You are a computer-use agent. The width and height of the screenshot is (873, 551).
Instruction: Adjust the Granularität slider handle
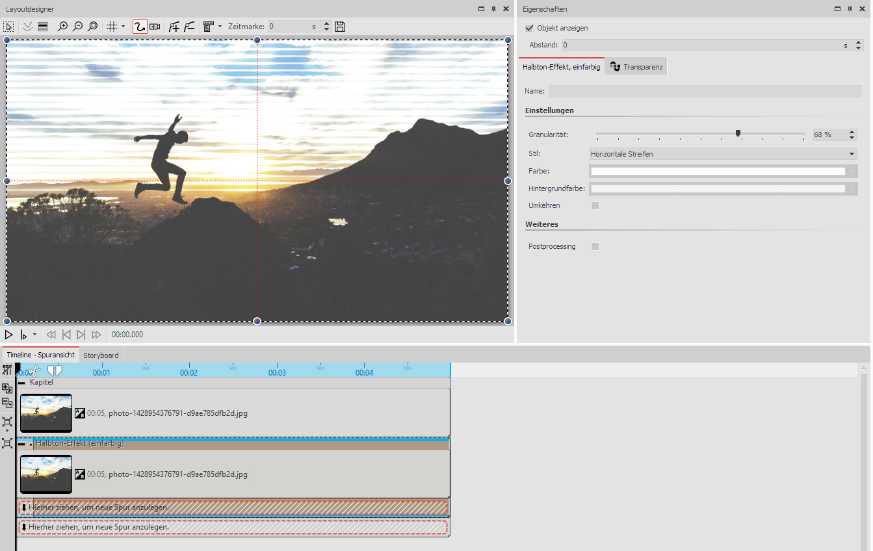[738, 134]
